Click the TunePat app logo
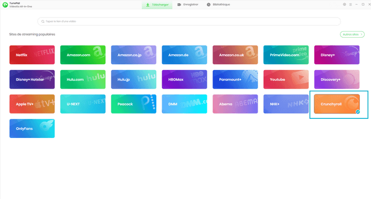The width and height of the screenshot is (371, 199). (x=5, y=5)
